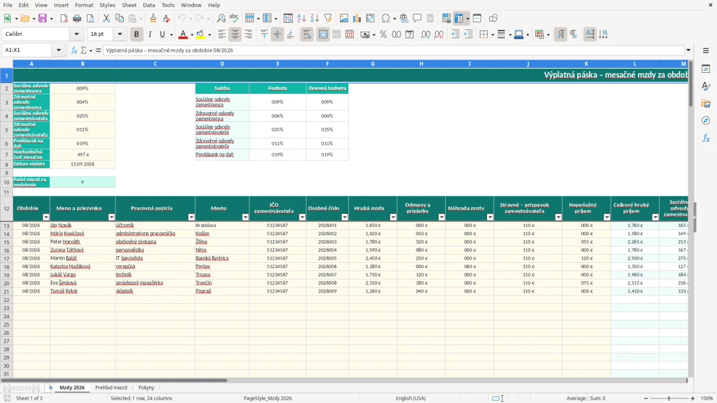Click the zoom in plus button
Viewport: 717px width, 403px height.
(693, 398)
